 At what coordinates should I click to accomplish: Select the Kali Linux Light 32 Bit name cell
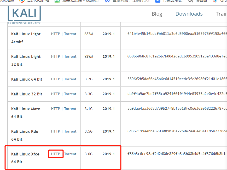(27, 61)
